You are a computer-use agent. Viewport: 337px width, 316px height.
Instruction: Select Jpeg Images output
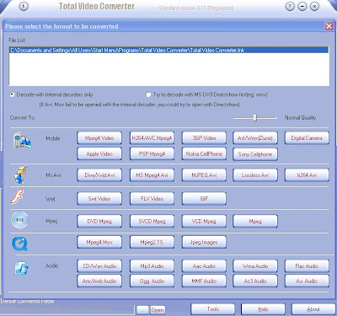[x=204, y=242]
